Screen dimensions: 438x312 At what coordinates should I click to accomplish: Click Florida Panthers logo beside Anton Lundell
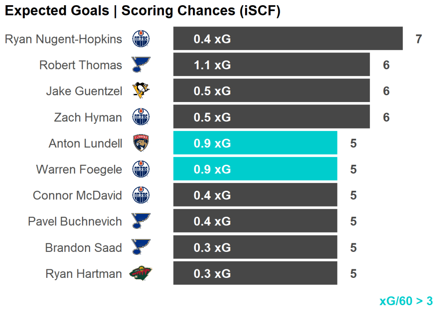point(141,143)
